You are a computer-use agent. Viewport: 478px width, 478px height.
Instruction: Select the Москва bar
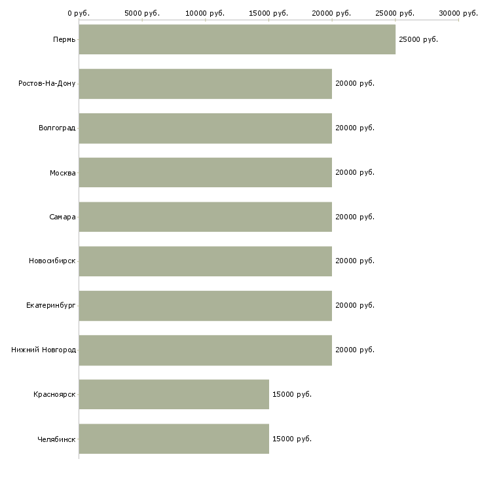point(205,172)
